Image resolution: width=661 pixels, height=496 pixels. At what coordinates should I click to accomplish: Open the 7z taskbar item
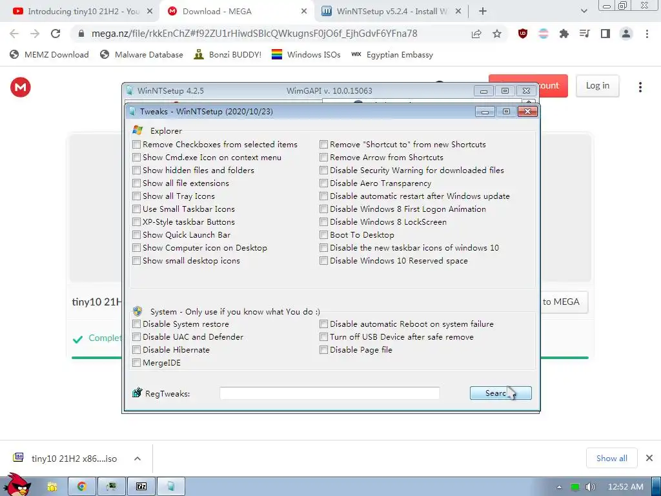coord(141,486)
